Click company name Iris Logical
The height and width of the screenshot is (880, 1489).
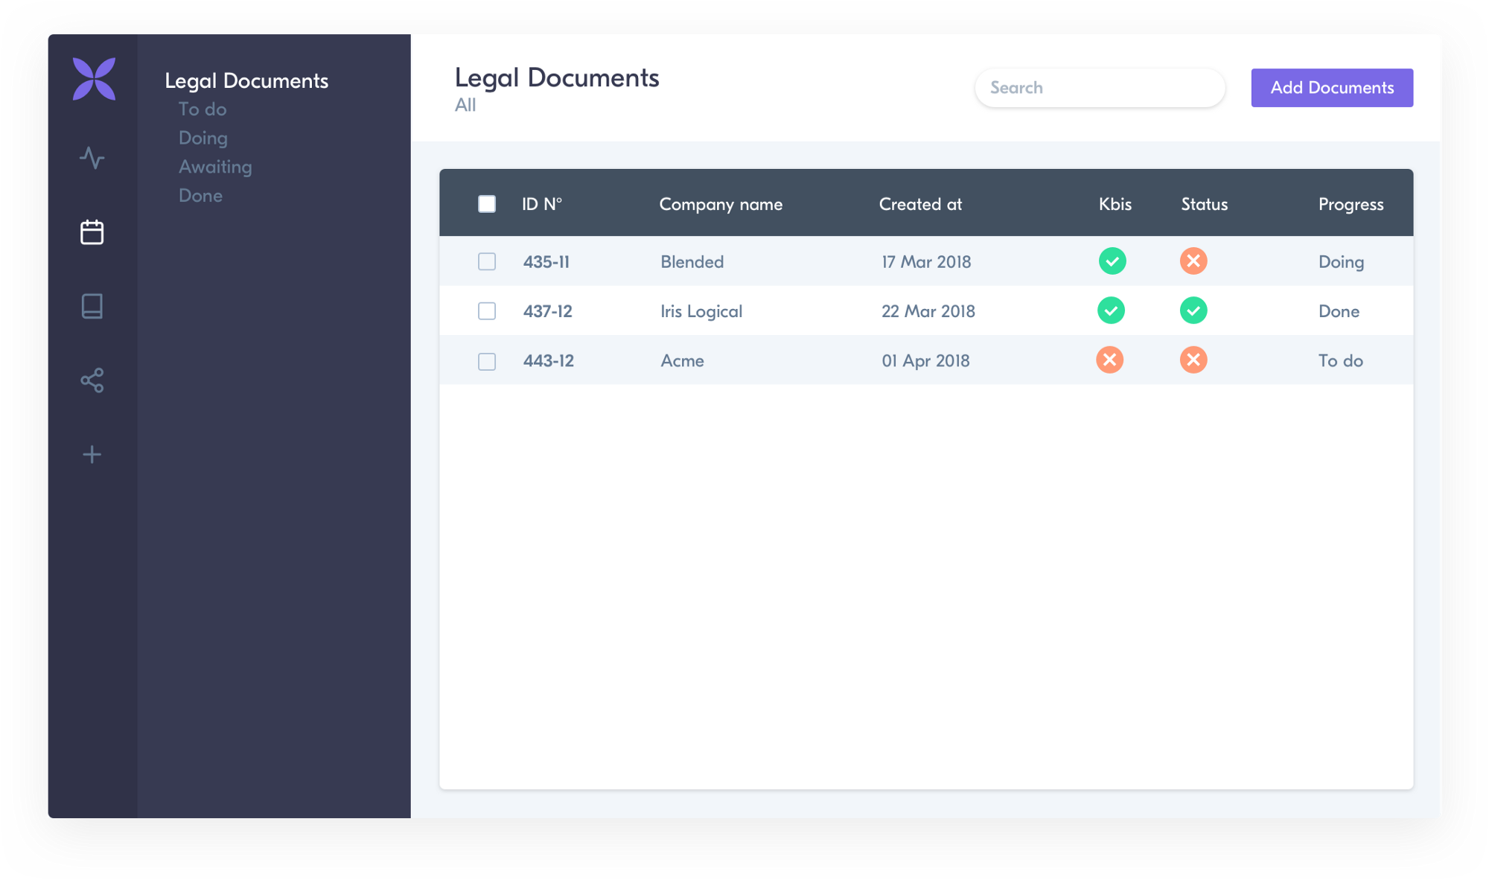coord(701,312)
